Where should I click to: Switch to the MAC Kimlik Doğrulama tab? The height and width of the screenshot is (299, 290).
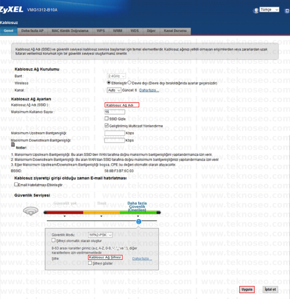point(70,31)
